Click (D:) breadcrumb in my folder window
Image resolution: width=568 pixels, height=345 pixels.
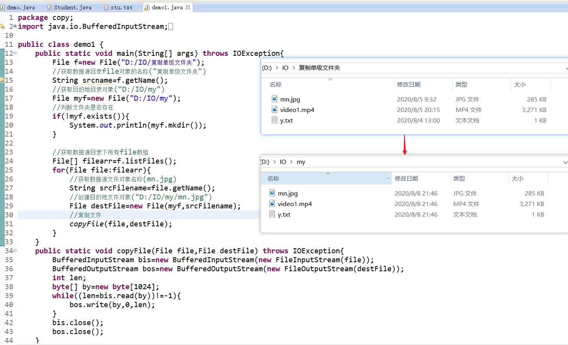pyautogui.click(x=265, y=162)
